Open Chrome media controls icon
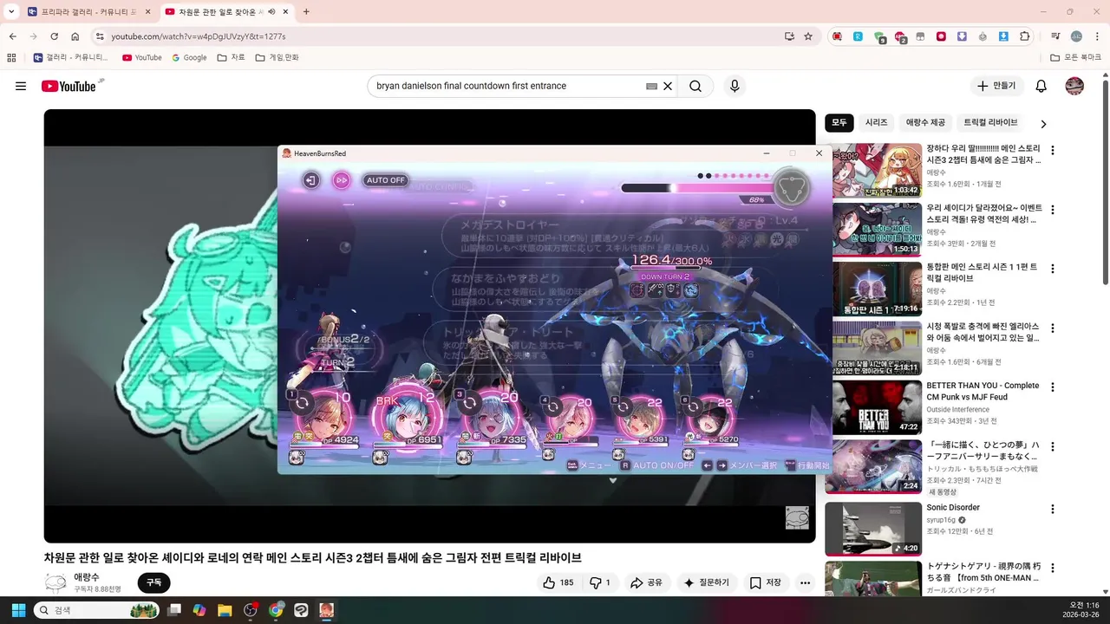 click(1055, 36)
